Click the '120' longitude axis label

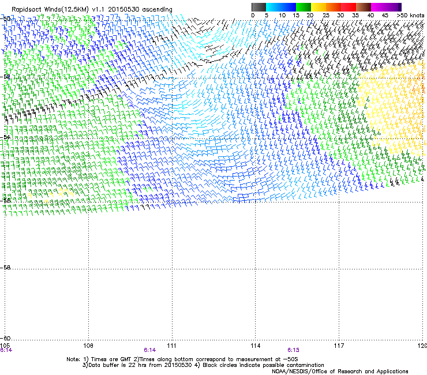pos(422,346)
